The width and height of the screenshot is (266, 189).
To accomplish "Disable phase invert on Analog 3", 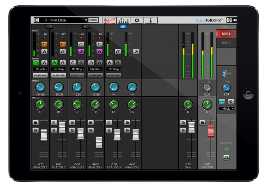I will (81, 52).
